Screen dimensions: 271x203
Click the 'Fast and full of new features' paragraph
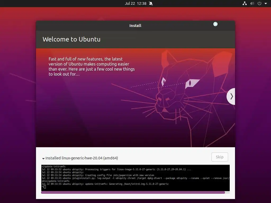(x=92, y=66)
